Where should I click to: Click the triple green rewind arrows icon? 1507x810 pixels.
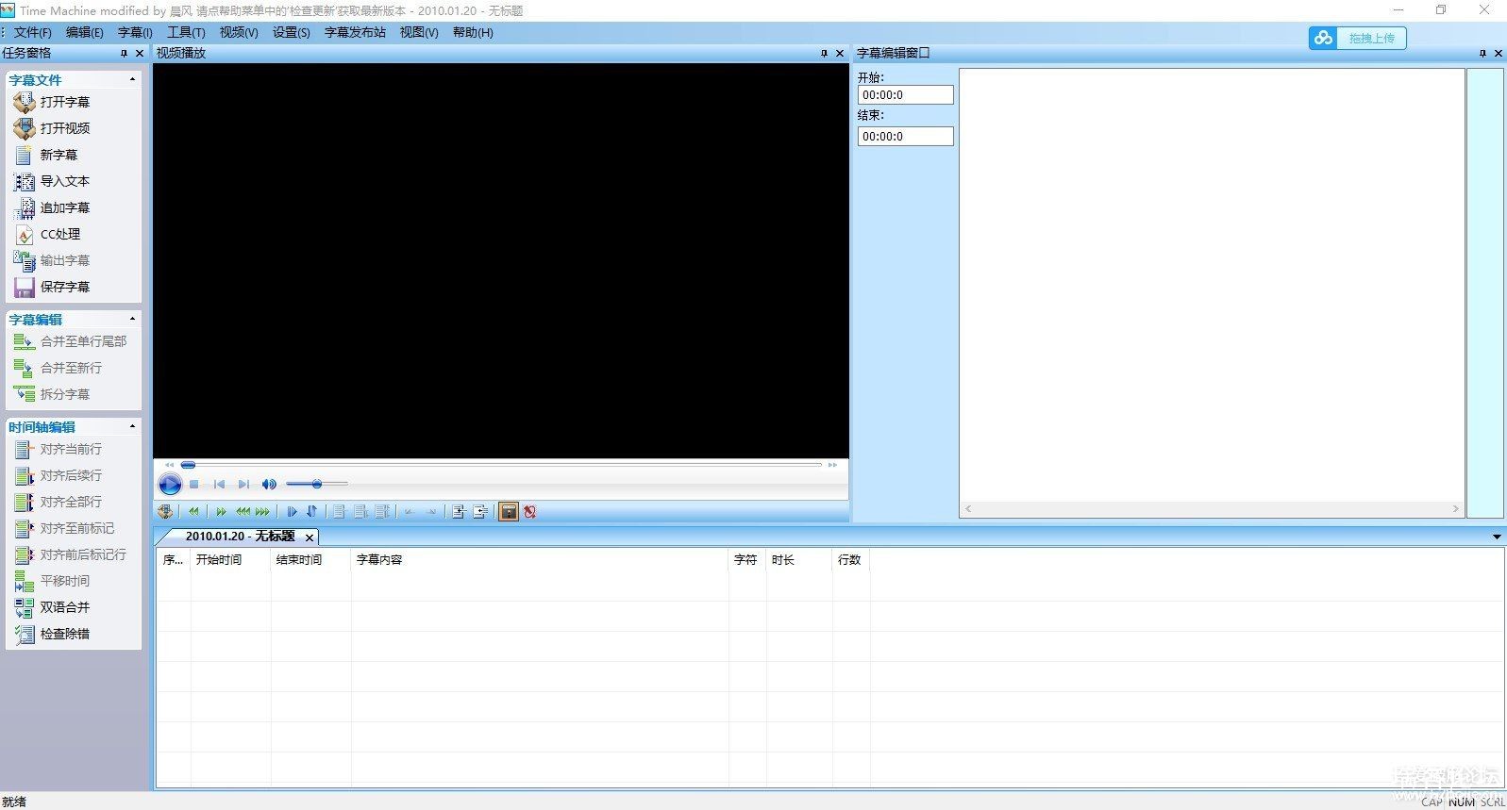click(x=243, y=512)
